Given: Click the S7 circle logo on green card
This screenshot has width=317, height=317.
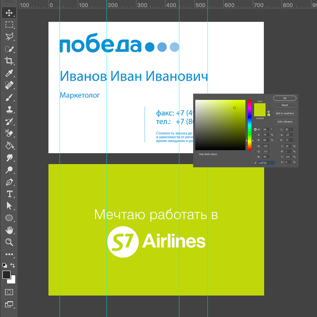Looking at the screenshot, I should click(x=123, y=242).
